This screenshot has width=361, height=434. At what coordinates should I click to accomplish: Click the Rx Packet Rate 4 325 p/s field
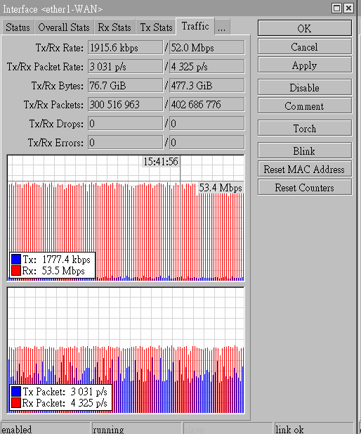206,66
